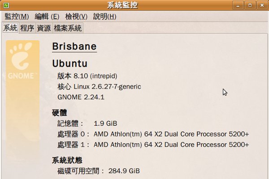Screen dimensions: 269x179
Task: Maximize the 系統監控 window
Action: [x=250, y=5]
